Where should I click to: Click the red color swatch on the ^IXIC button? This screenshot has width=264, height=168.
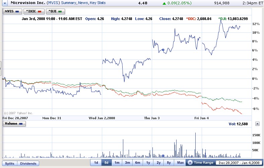40,11
